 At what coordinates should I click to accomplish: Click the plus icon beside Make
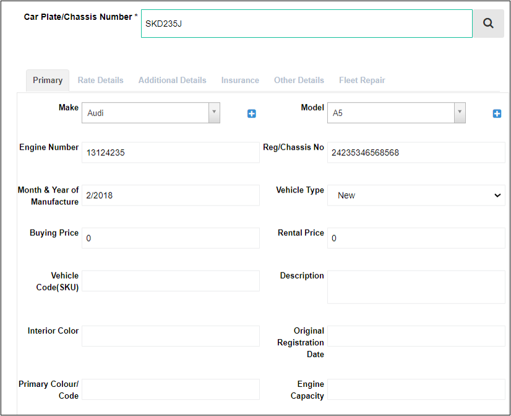tap(252, 113)
